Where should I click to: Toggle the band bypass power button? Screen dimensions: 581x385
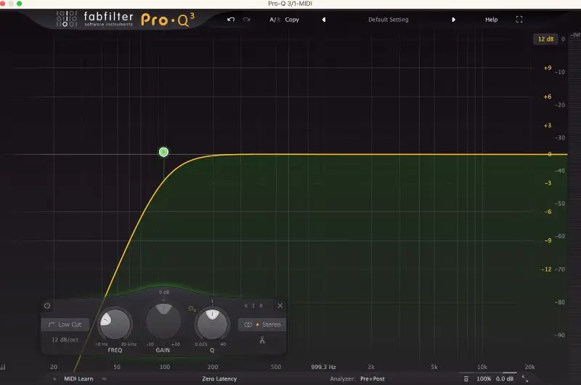(x=47, y=306)
